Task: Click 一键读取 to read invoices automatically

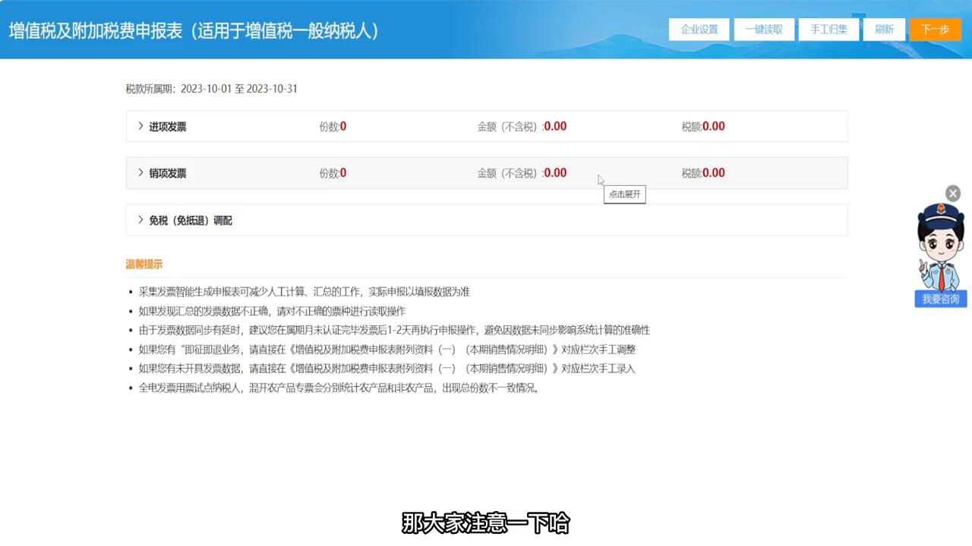Action: pos(763,29)
